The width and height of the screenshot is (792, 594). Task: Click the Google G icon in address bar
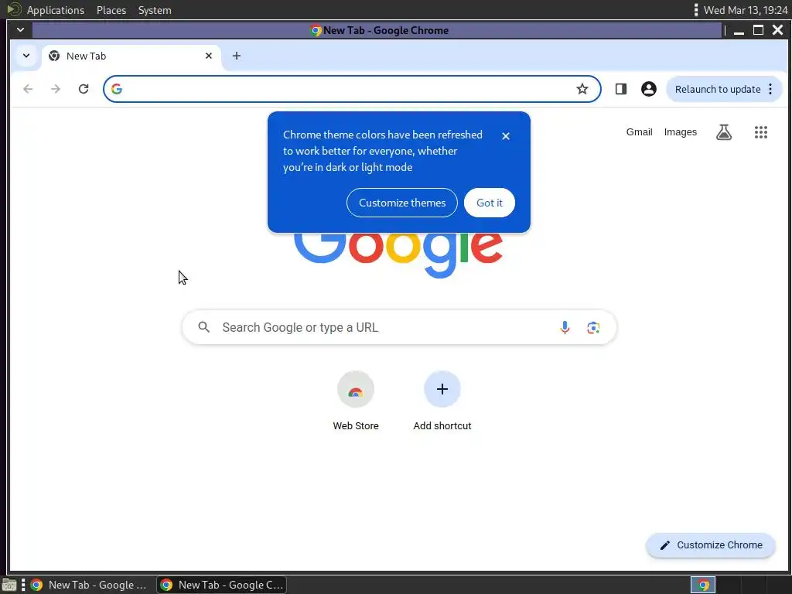click(x=117, y=89)
